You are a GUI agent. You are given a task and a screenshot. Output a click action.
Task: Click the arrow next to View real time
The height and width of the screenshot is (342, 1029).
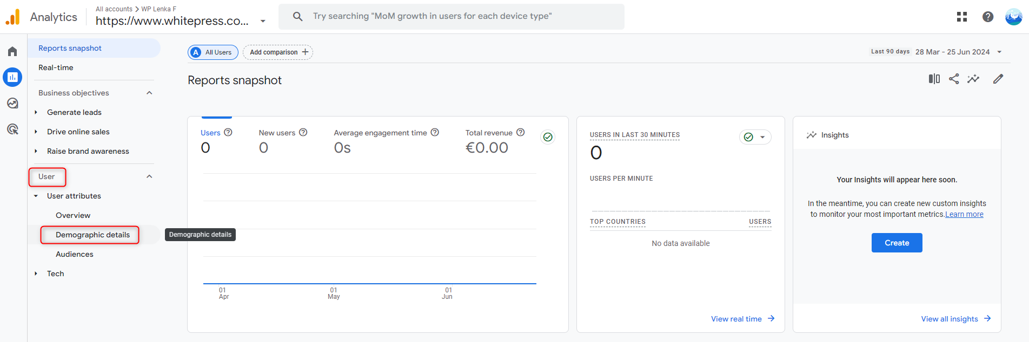[771, 318]
